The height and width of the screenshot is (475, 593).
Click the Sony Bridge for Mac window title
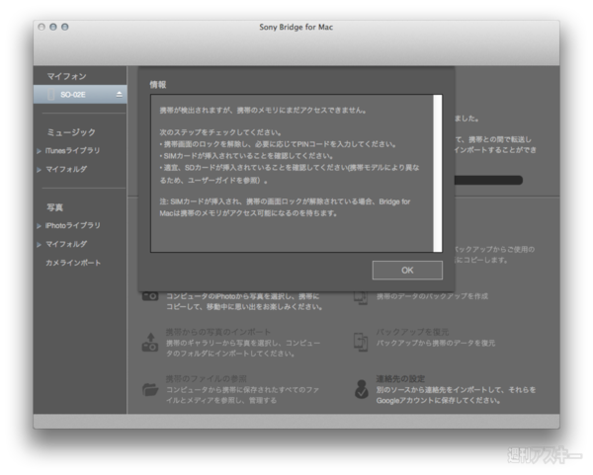tap(296, 27)
